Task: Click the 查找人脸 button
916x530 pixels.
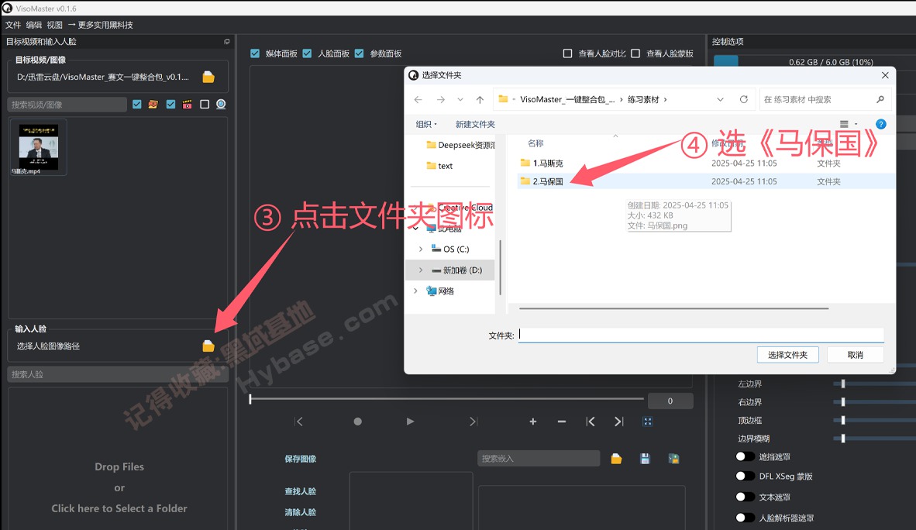Action: (300, 491)
